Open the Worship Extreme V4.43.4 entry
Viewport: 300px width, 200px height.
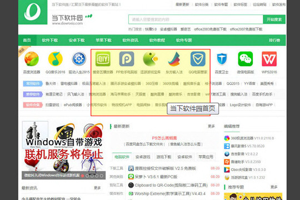click(x=170, y=193)
